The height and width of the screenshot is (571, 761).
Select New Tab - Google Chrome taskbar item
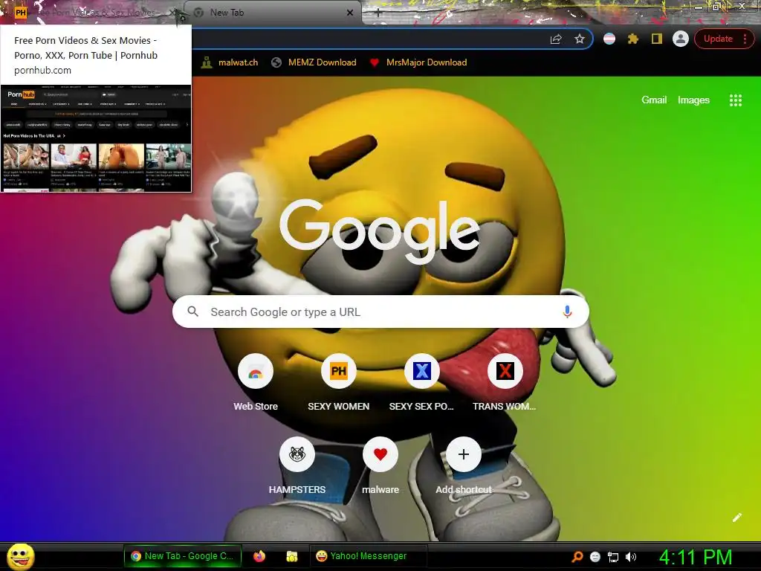pos(183,556)
